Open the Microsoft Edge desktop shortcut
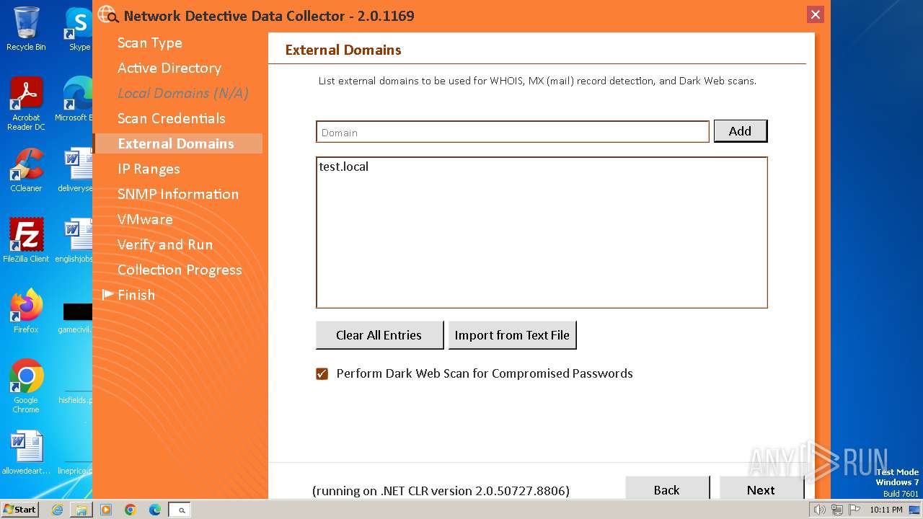This screenshot has height=519, width=923. click(x=76, y=99)
